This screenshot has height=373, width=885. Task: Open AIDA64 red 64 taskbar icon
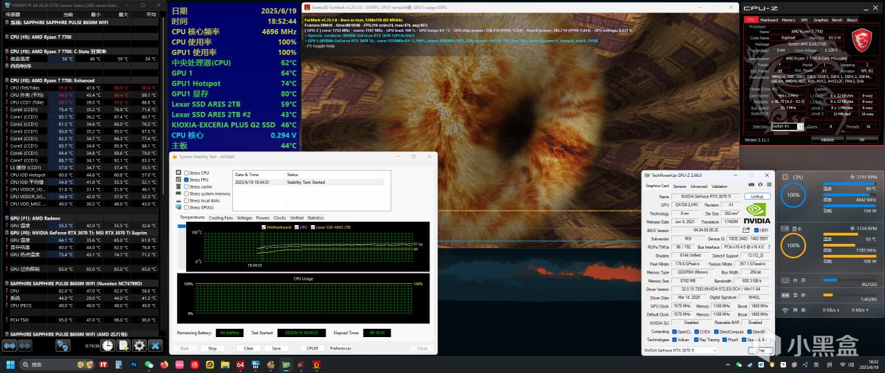point(240,365)
